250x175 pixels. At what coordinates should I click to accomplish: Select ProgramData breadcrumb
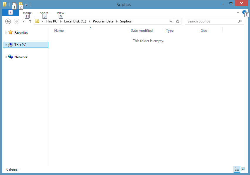point(103,21)
